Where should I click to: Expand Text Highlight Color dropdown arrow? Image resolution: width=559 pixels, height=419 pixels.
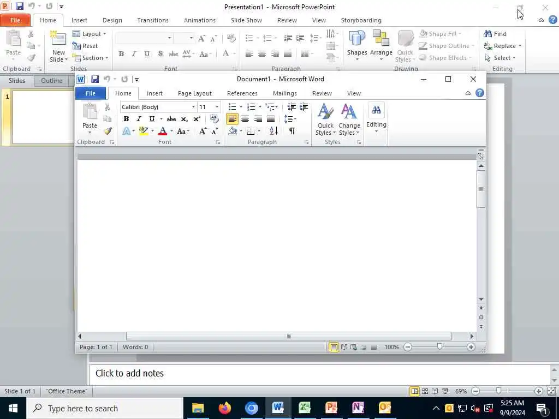pyautogui.click(x=152, y=131)
